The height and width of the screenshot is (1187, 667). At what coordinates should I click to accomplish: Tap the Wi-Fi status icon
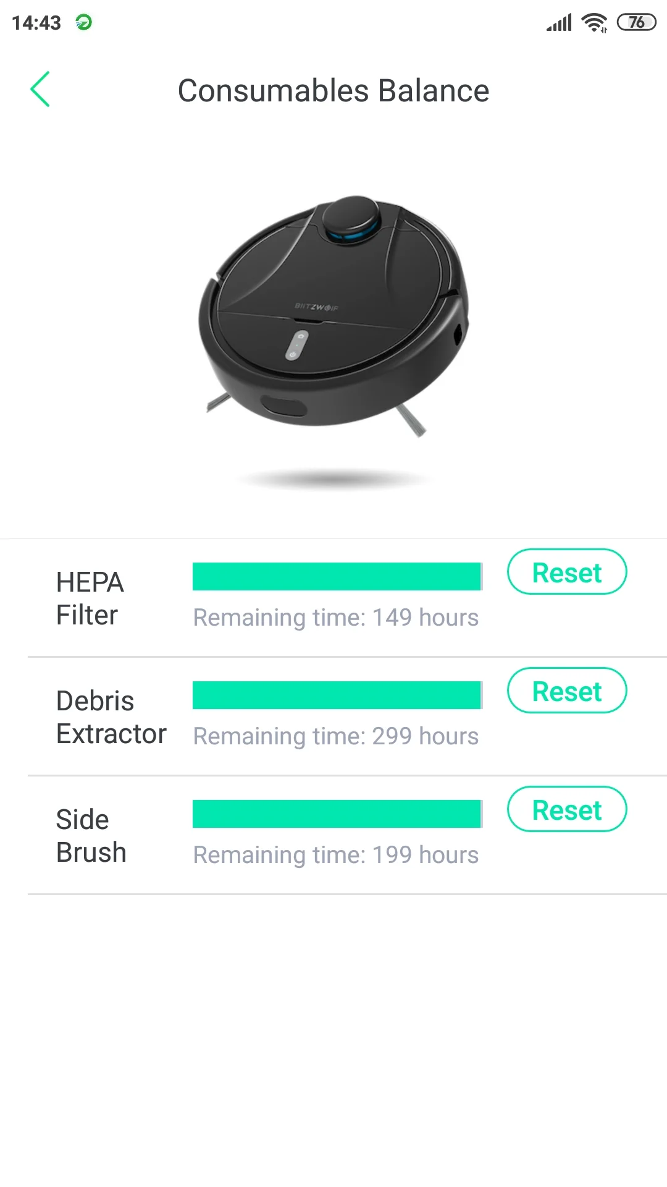coord(594,23)
